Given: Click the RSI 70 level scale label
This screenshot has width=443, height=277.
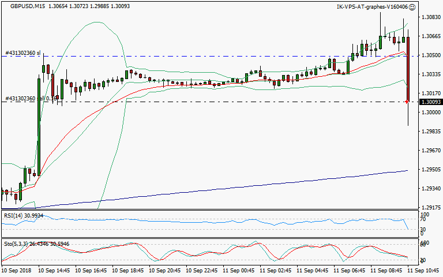Looking at the screenshot, I should pos(423,220).
